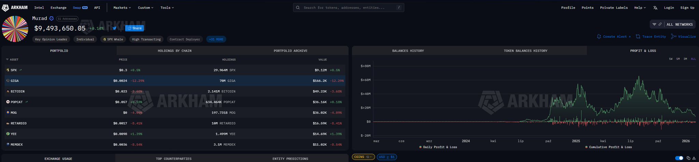Open the Exchange Usage tab
The height and width of the screenshot is (162, 699).
(x=58, y=159)
